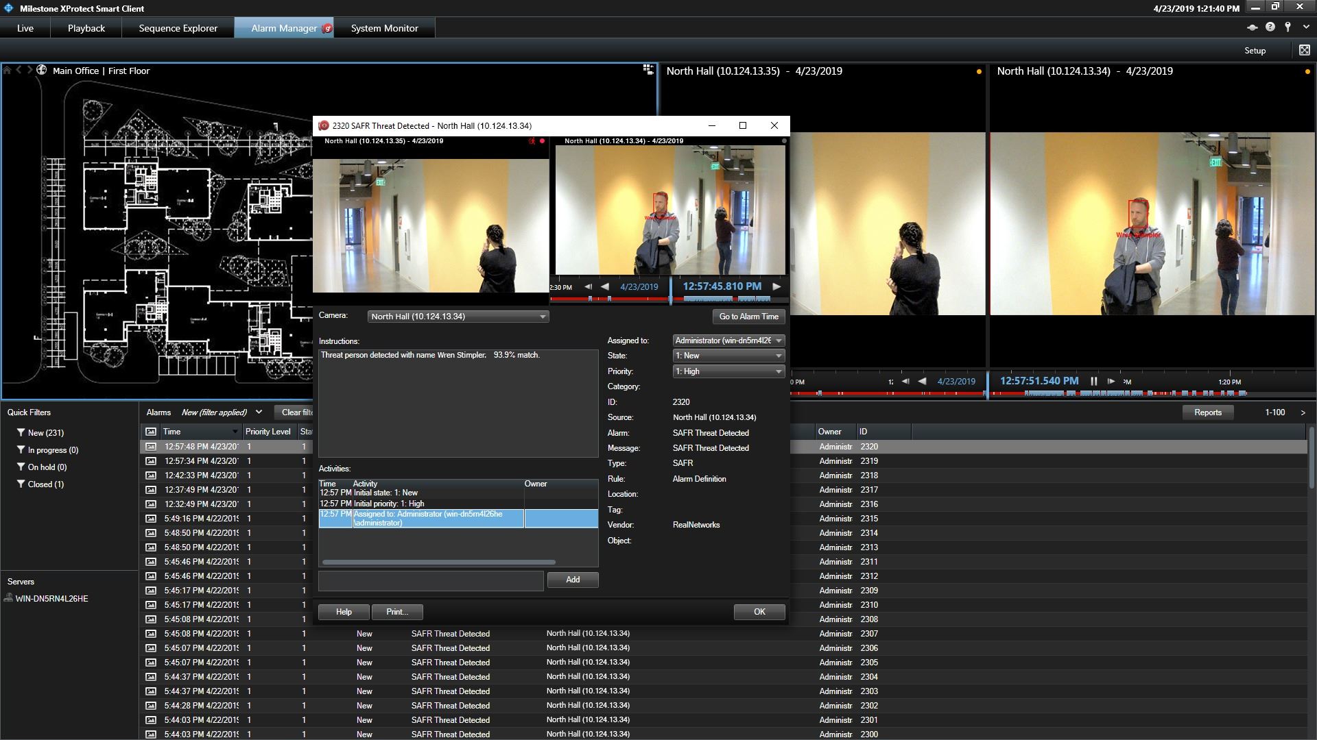Click alarm image icon for row 2319
Screen dimensions: 1317x740
tap(150, 461)
